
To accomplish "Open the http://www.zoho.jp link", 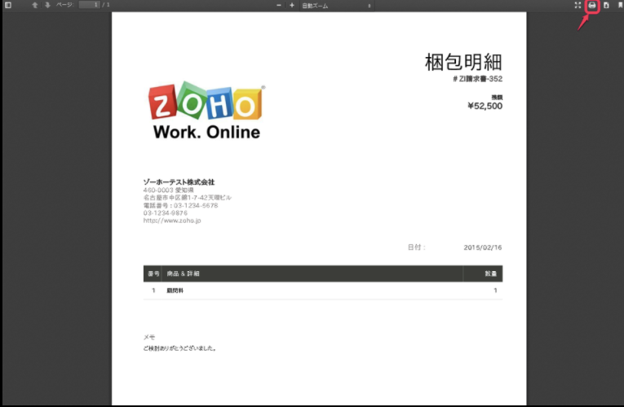I will pos(172,221).
